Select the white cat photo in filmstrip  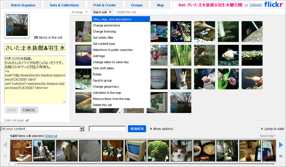pyautogui.click(x=181, y=151)
